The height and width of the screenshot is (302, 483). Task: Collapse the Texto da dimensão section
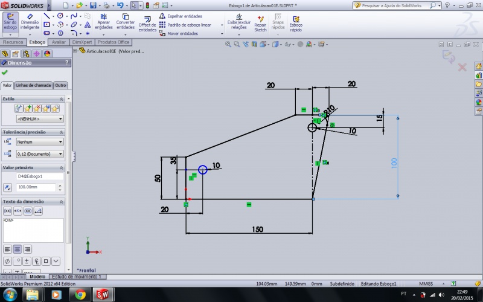pyautogui.click(x=61, y=202)
